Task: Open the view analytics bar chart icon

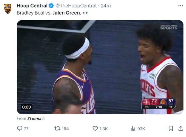Action: pos(133,128)
